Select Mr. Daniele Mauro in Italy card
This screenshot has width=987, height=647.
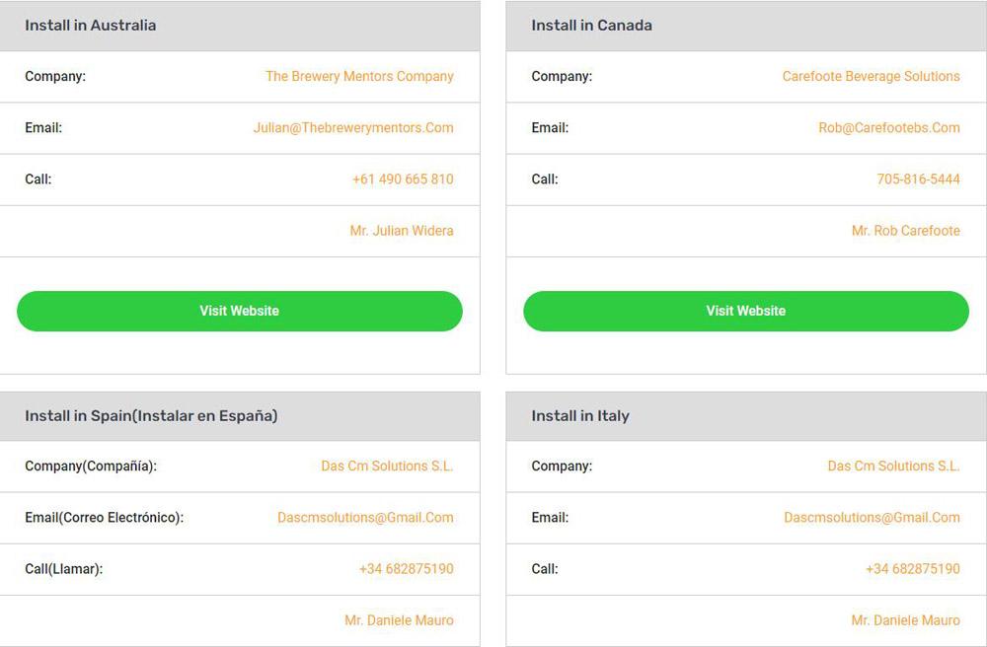coord(906,620)
